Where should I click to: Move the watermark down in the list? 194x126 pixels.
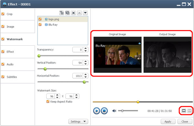(x=85, y=13)
